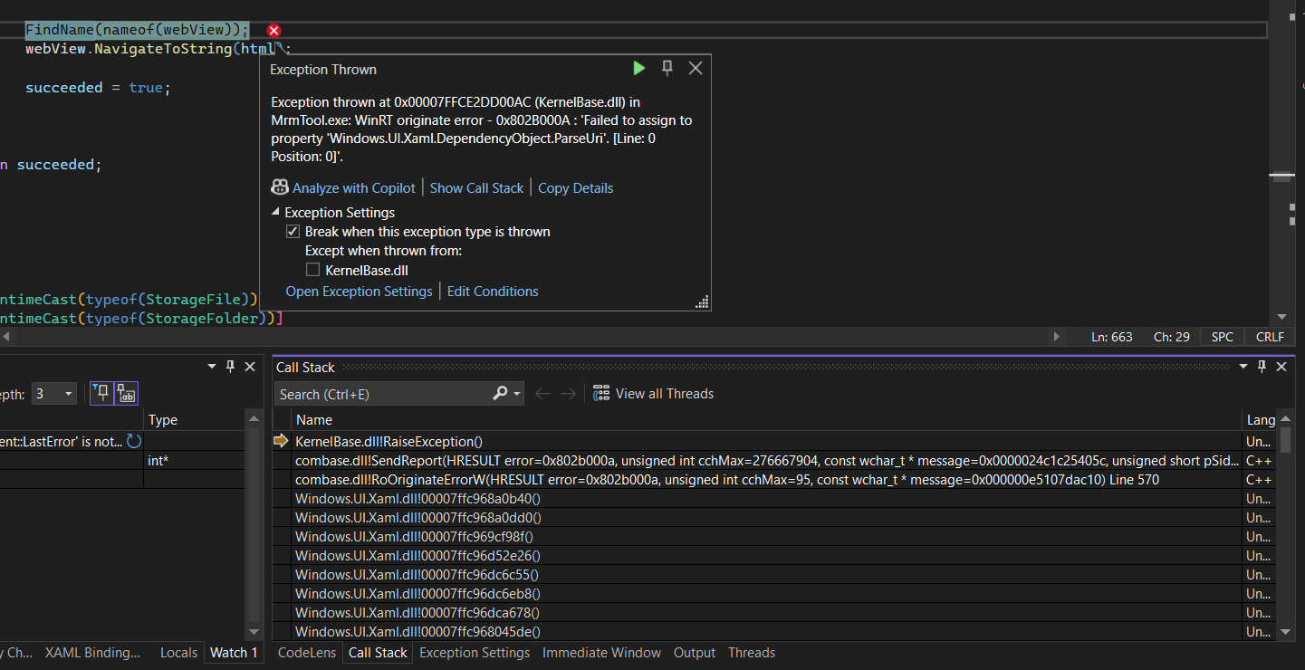Collapse the Exception Settings section
This screenshot has width=1305, height=670.
[x=276, y=213]
